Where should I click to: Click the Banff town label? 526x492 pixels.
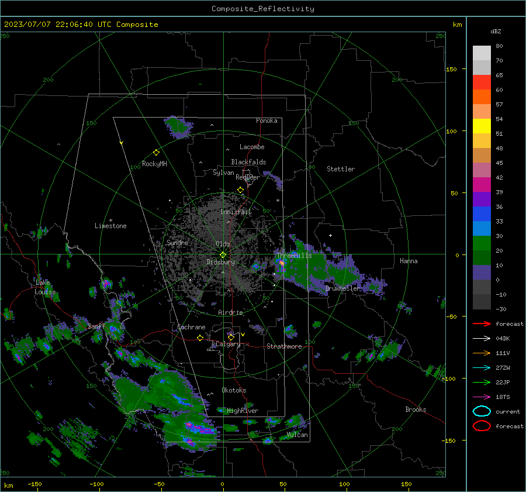tap(96, 326)
